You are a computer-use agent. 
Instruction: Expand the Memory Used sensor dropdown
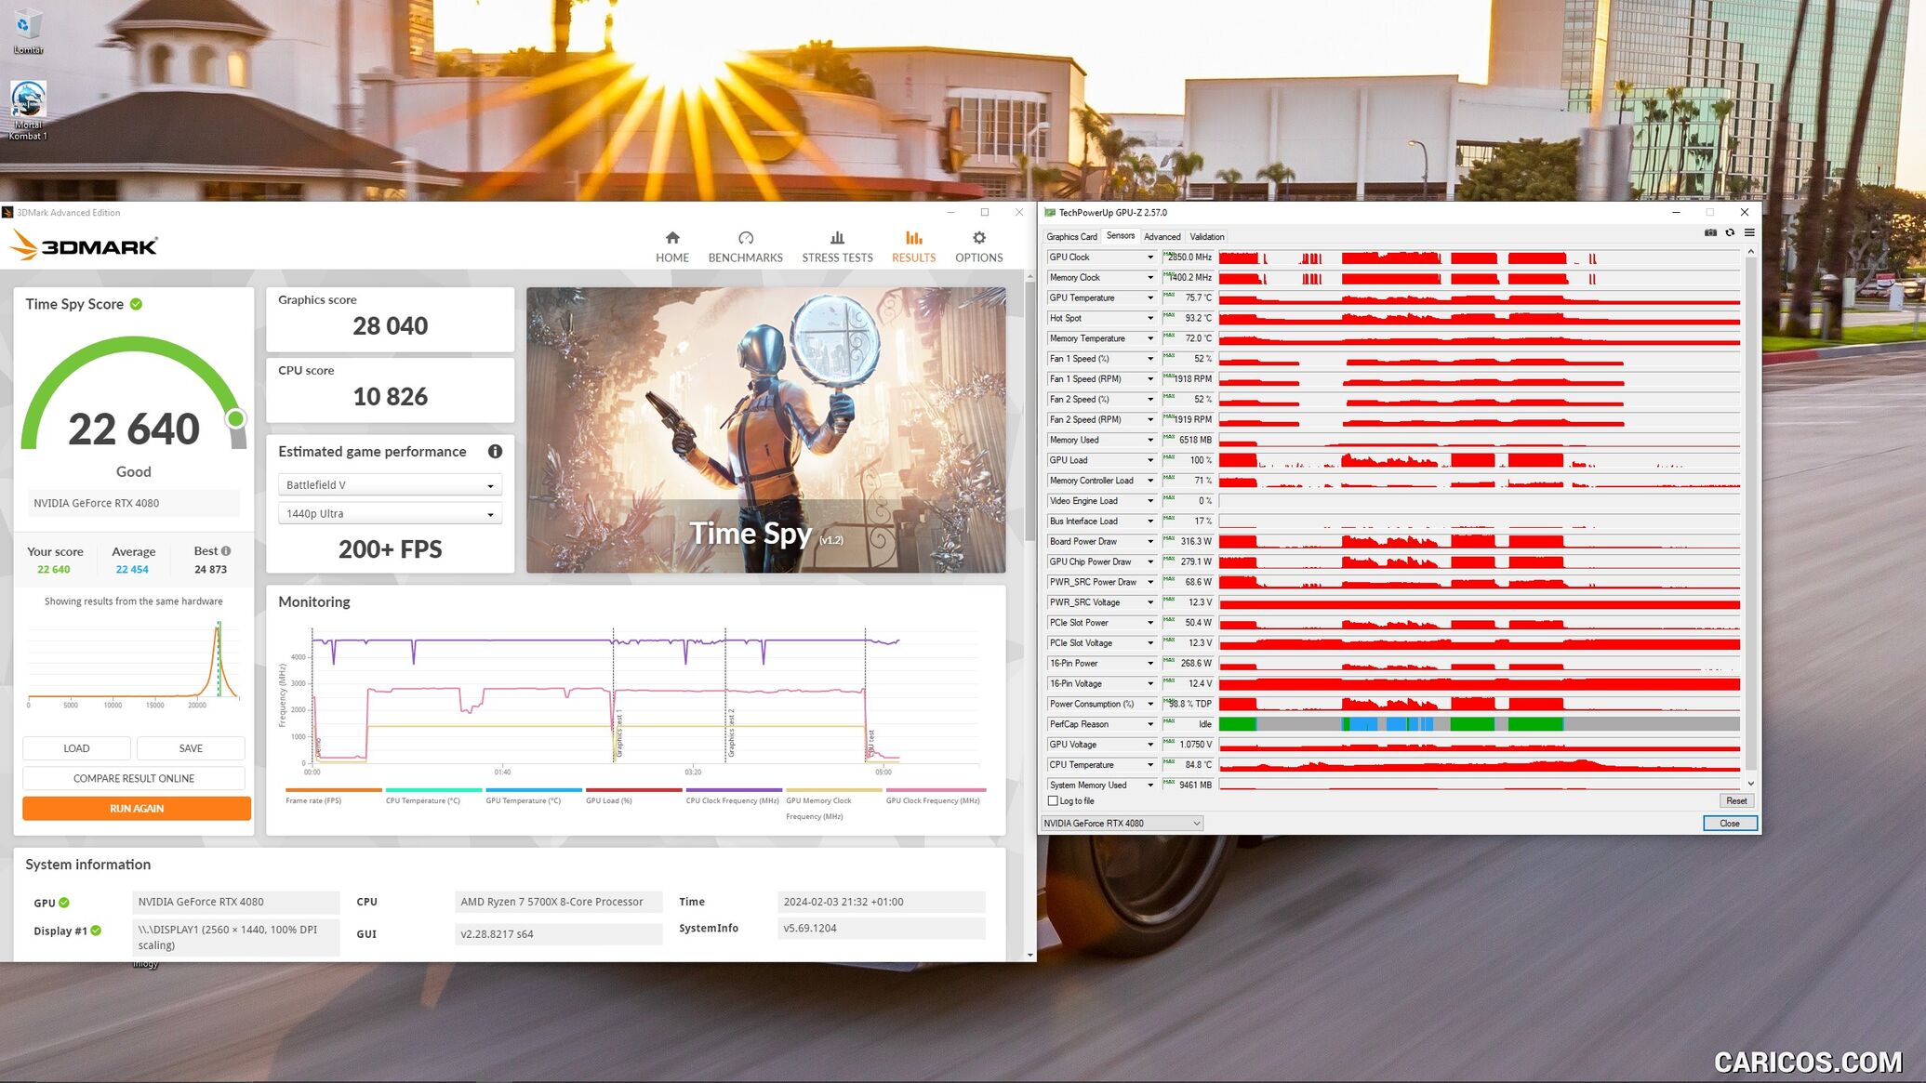click(1150, 441)
